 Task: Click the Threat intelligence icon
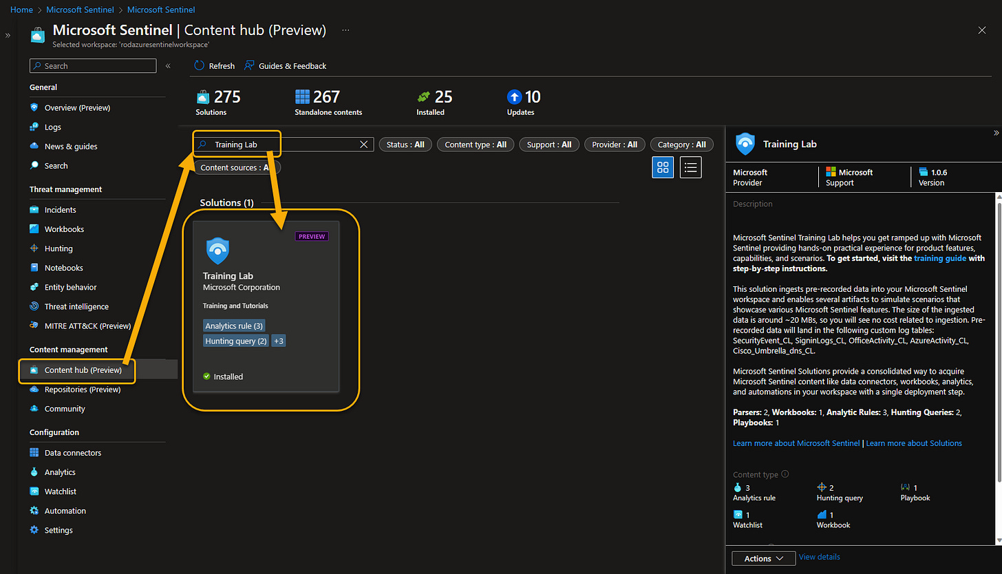point(34,306)
